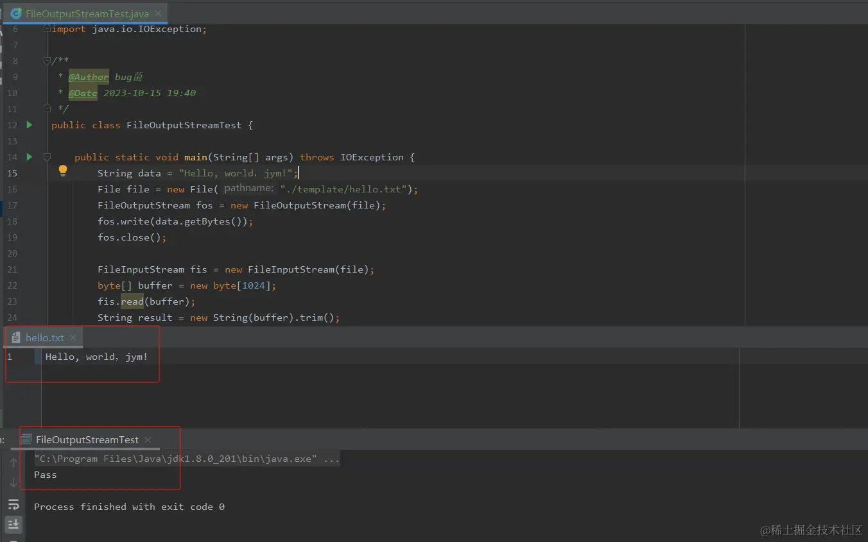Viewport: 868px width, 542px height.
Task: Click Process finished with exit code 0 text
Action: (129, 507)
